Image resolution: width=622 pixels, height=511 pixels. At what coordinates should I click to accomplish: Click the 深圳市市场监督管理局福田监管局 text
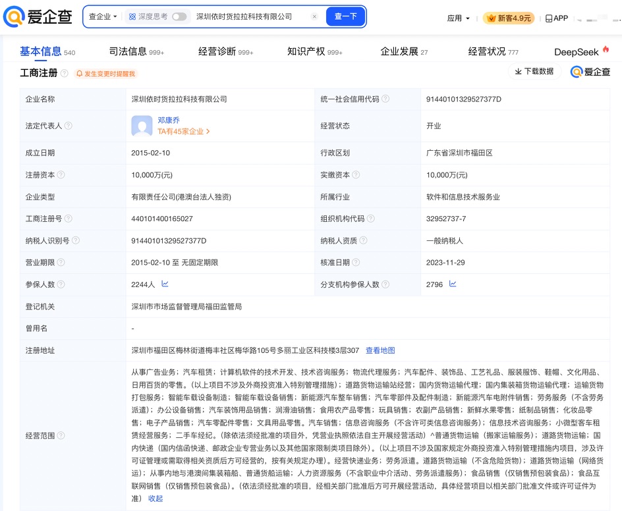click(186, 307)
